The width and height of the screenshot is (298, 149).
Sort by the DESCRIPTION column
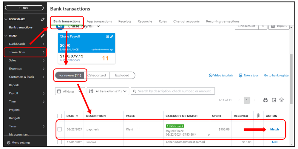[96, 116]
